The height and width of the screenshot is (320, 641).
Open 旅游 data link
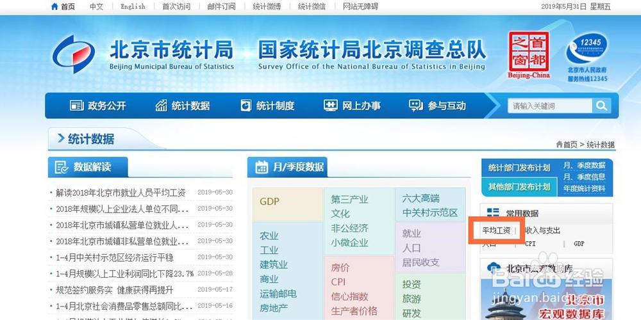412,299
